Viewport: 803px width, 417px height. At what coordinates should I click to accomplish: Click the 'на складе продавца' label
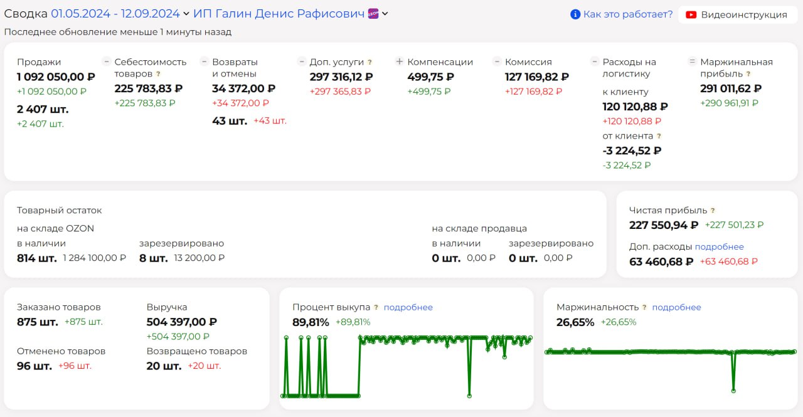(479, 228)
